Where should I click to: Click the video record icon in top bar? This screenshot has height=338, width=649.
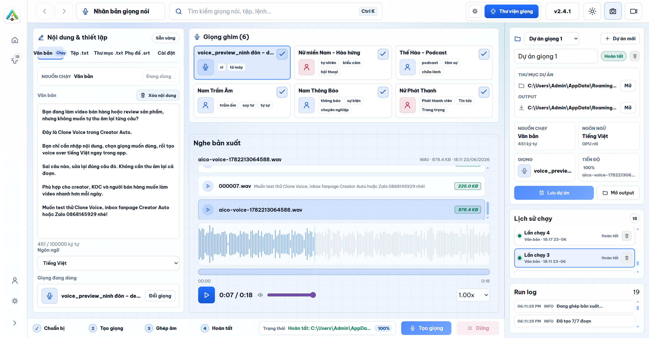tap(633, 11)
